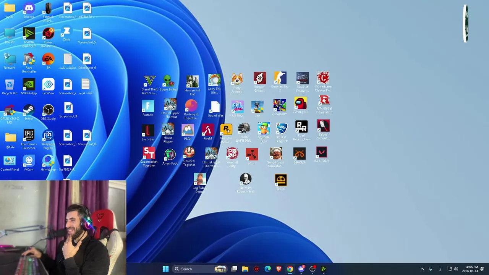Open the Epic Games Launcher shortcut
This screenshot has height=275, width=489.
(29, 140)
